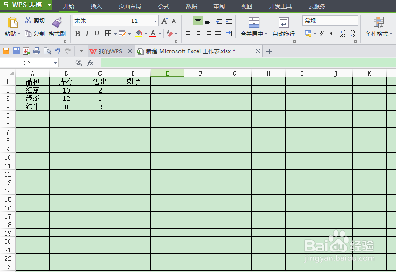Open the WPS 表格 application menu
The image size is (396, 272).
[26, 5]
